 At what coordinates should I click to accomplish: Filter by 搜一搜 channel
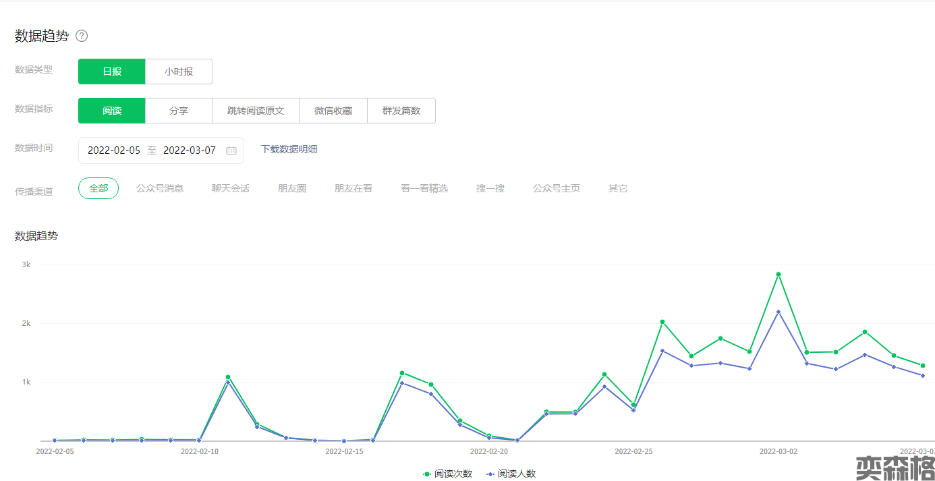(490, 188)
